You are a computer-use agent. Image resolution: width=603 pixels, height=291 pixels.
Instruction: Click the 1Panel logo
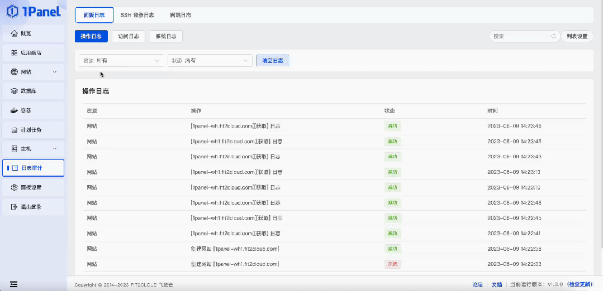[34, 12]
